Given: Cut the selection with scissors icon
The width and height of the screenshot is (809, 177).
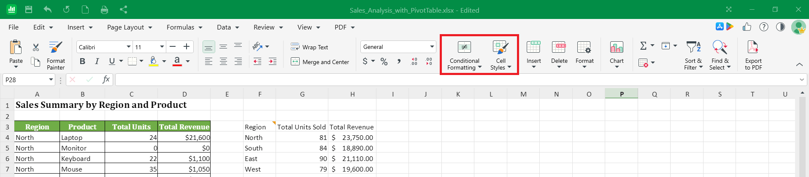Looking at the screenshot, I should [36, 47].
